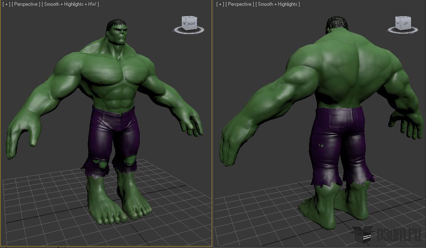The width and height of the screenshot is (426, 248).
Task: Click the LEFT face of the ViewCube
Action: [405, 24]
